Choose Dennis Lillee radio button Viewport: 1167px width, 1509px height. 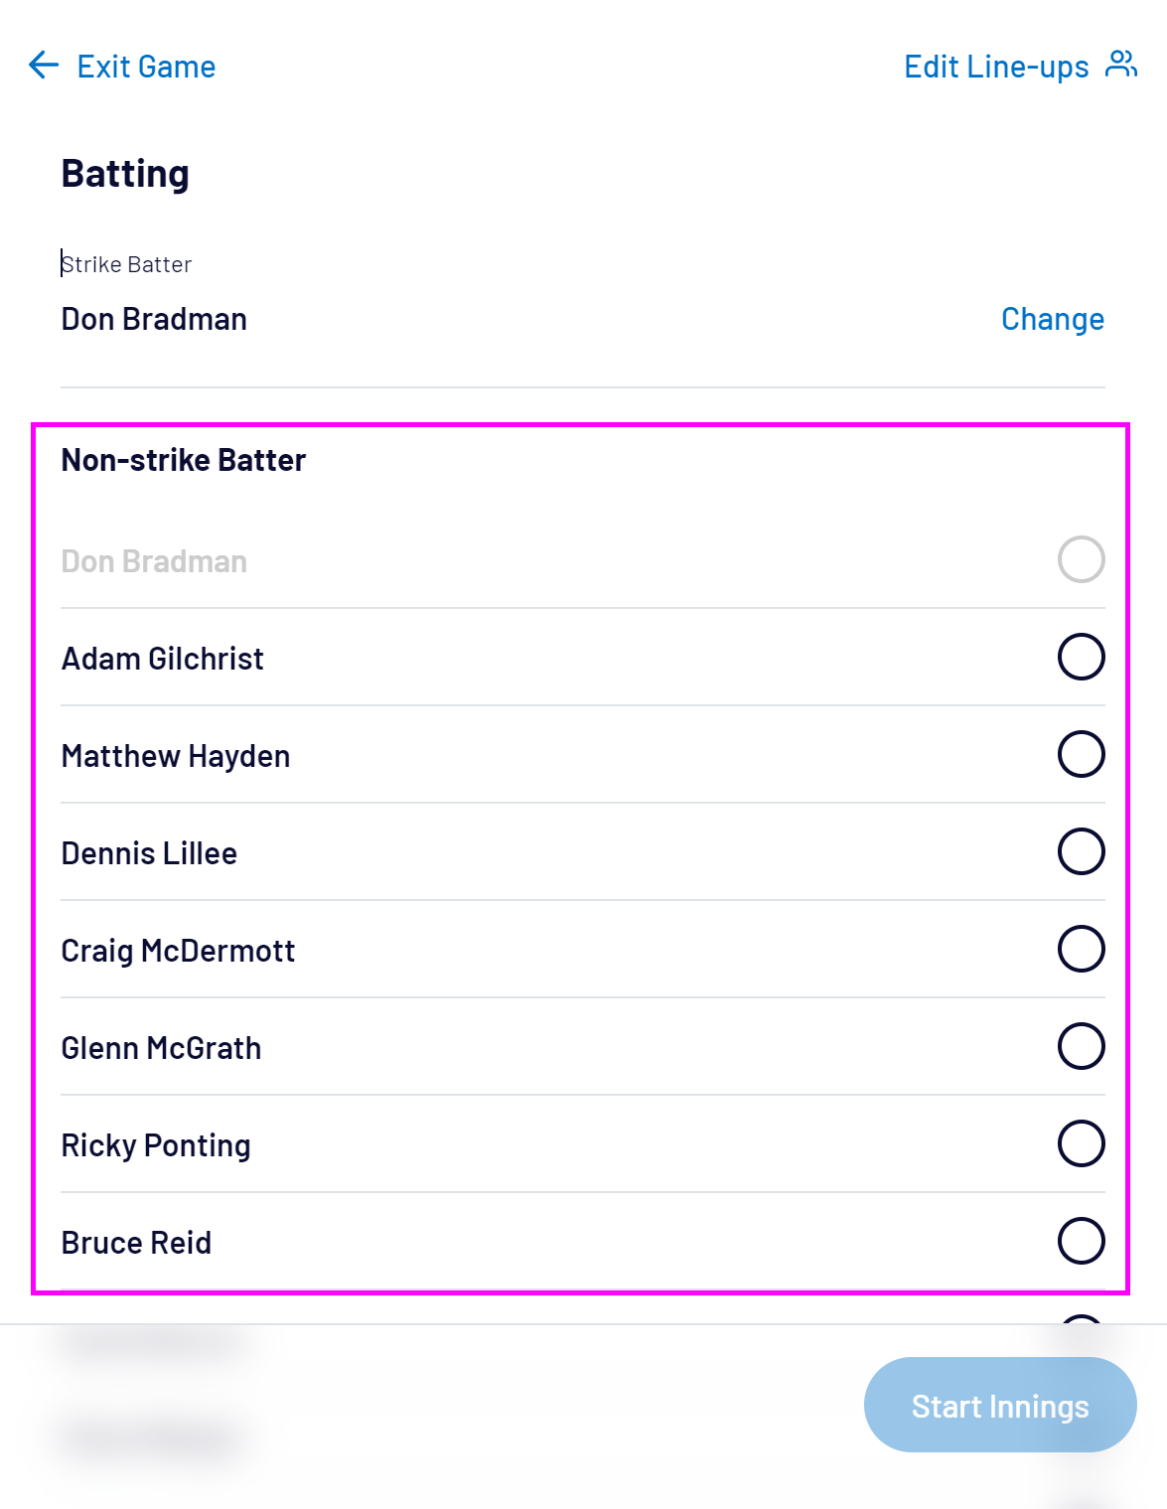1081,851
